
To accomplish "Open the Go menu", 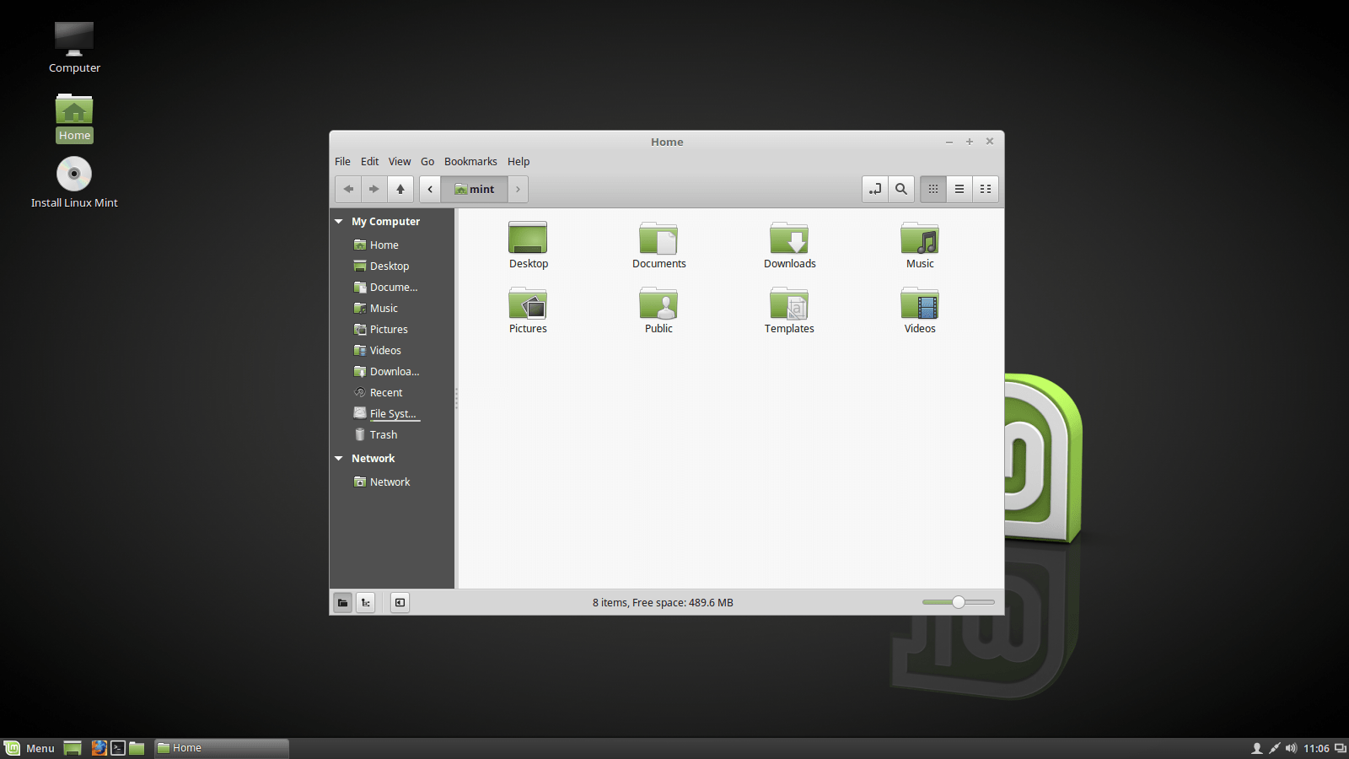I will pos(427,162).
